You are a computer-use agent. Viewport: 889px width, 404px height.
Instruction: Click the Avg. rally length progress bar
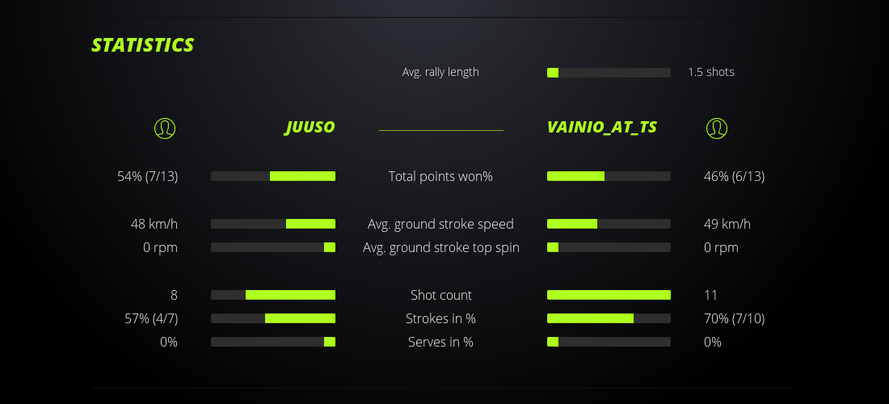pyautogui.click(x=609, y=73)
